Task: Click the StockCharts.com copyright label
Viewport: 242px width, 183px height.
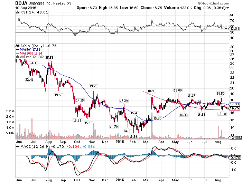Action: coord(213,3)
